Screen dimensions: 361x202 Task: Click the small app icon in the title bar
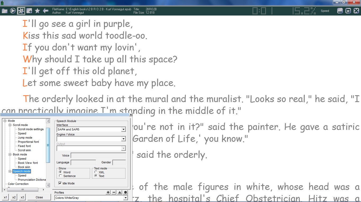pos(3,3)
